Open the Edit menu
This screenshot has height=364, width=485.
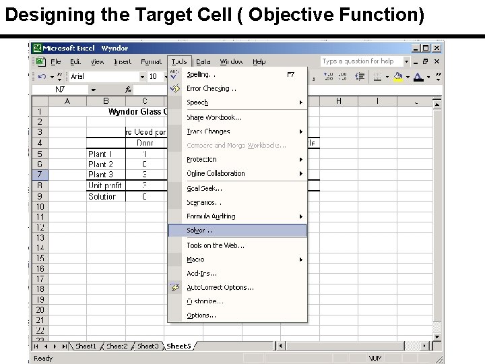[75, 62]
